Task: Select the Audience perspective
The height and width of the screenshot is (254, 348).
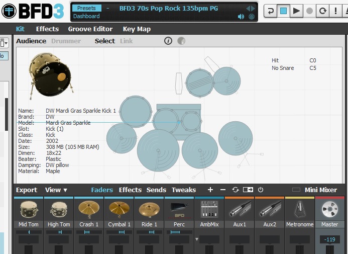Action: (x=31, y=41)
